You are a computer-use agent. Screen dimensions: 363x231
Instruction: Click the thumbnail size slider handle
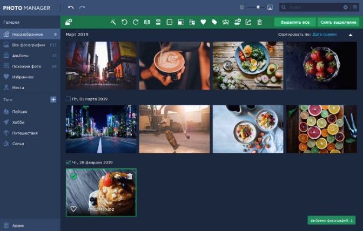(258, 7)
